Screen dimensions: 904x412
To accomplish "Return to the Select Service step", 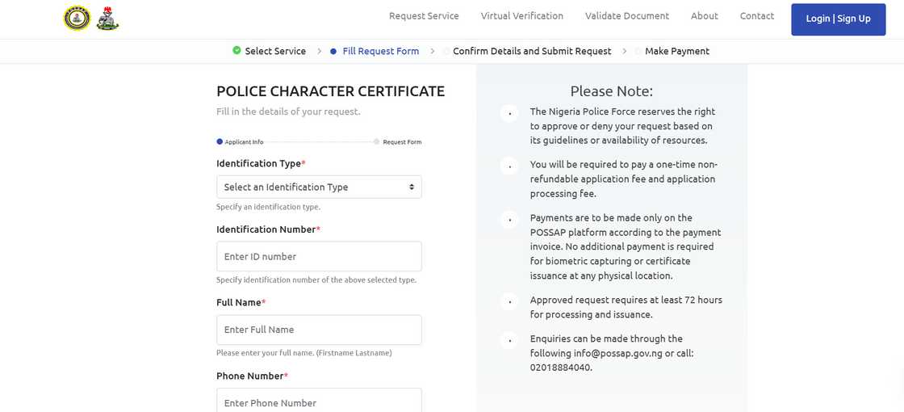I will click(275, 52).
